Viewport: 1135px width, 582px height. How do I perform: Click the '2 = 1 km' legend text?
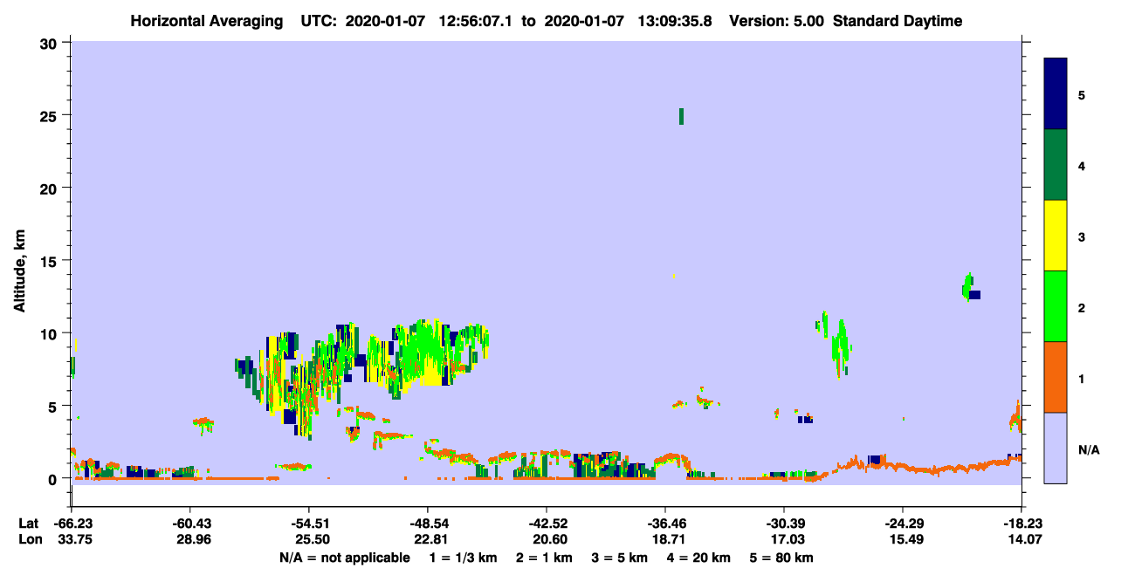click(546, 558)
